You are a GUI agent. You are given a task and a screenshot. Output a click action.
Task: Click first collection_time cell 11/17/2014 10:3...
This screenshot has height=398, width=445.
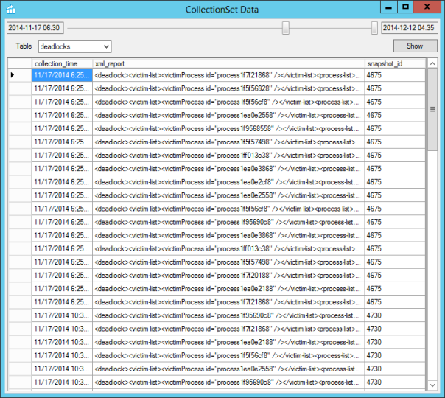62,315
